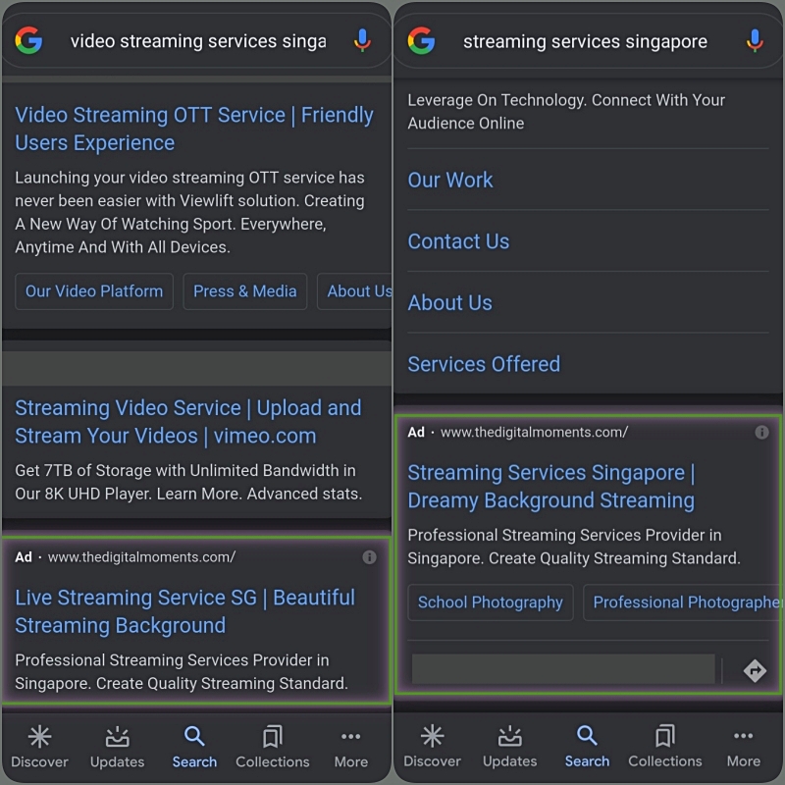Image resolution: width=785 pixels, height=785 pixels.
Task: Tap the ad info icon on the left Digital Moments ad
Action: 369,557
